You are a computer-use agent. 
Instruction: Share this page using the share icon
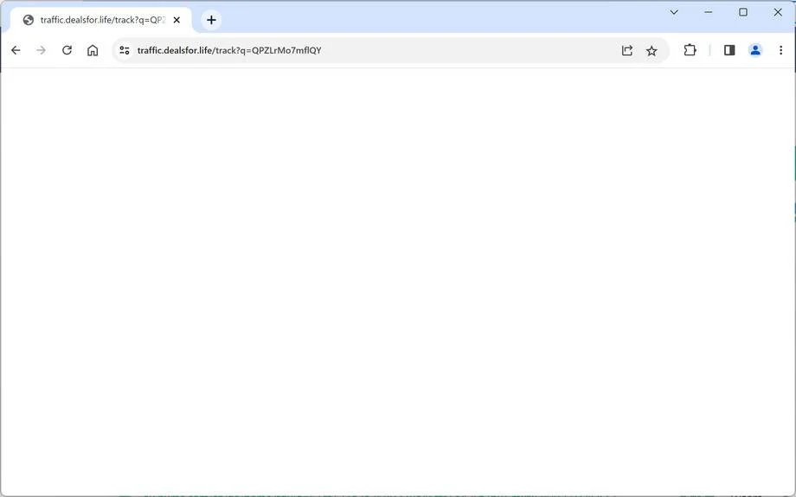click(627, 50)
